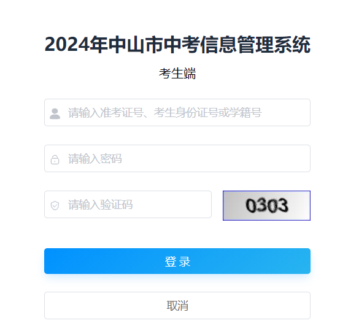Viewport: 340px width, 334px height.
Task: Click the blue 登录 button
Action: click(177, 261)
